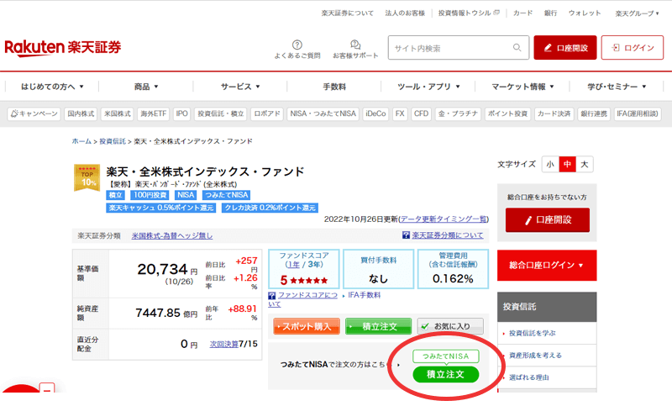Open 楽天証券分類について link

[x=448, y=235]
